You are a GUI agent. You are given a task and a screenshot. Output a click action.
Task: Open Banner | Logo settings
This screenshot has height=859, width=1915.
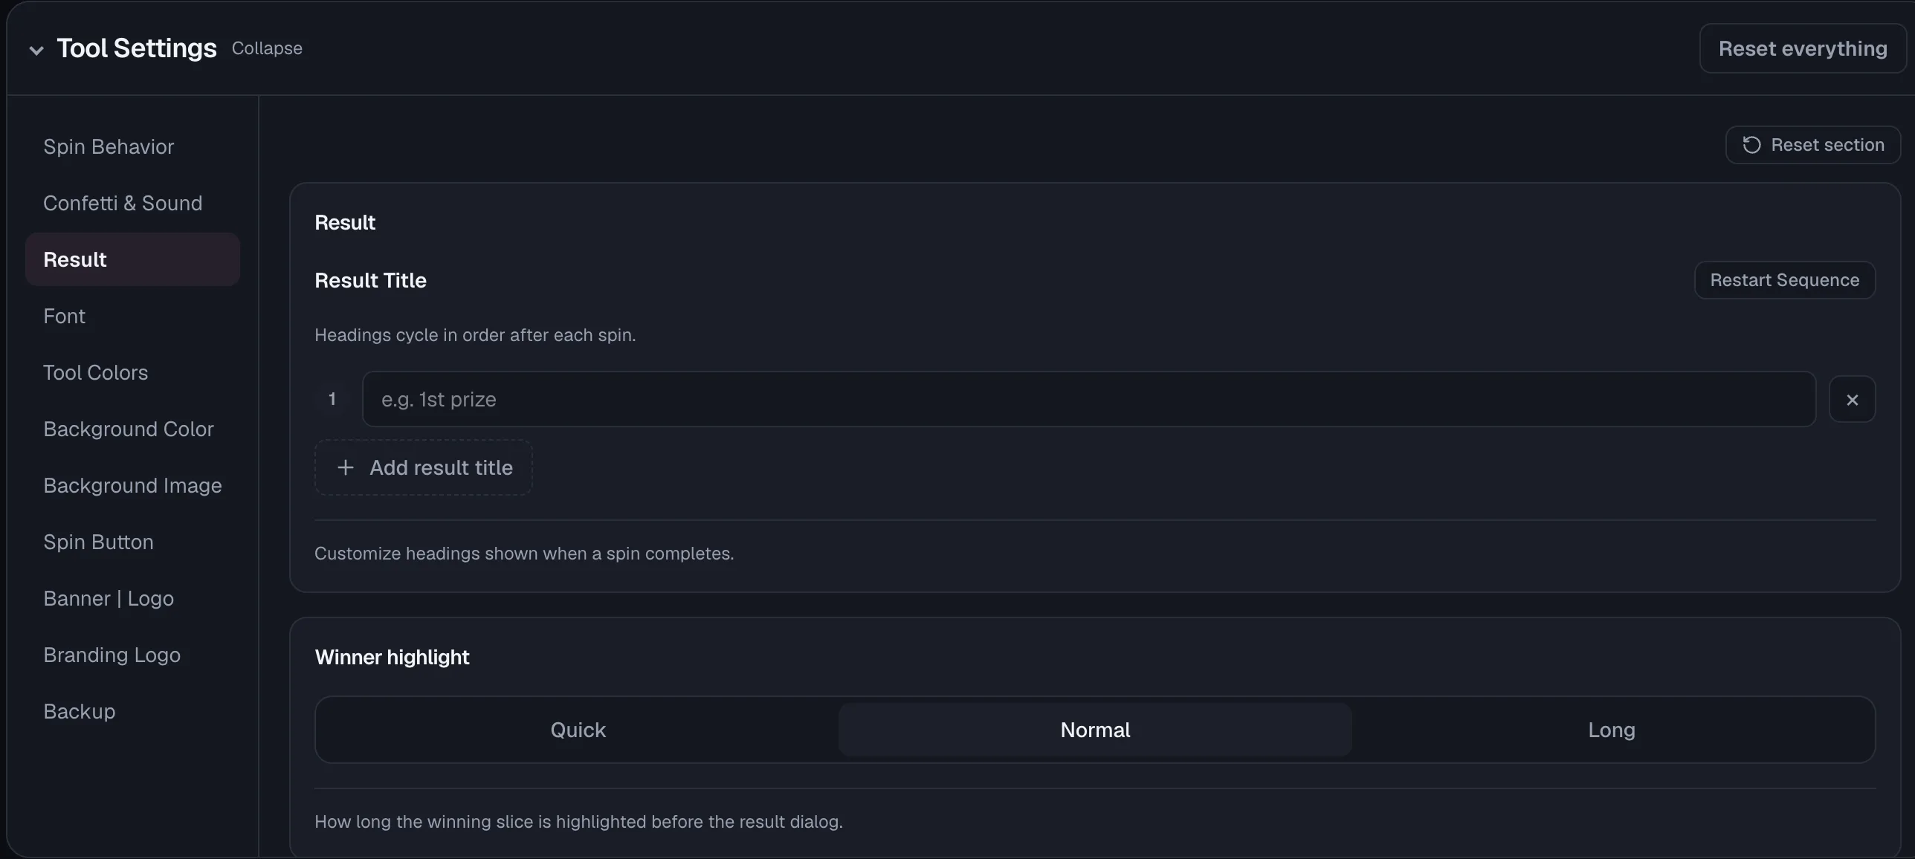pos(132,598)
